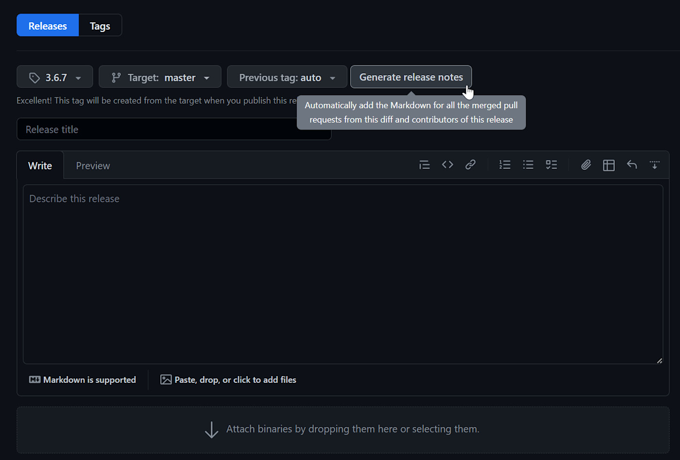Switch to the Tags tab
680x460 pixels.
coord(100,26)
